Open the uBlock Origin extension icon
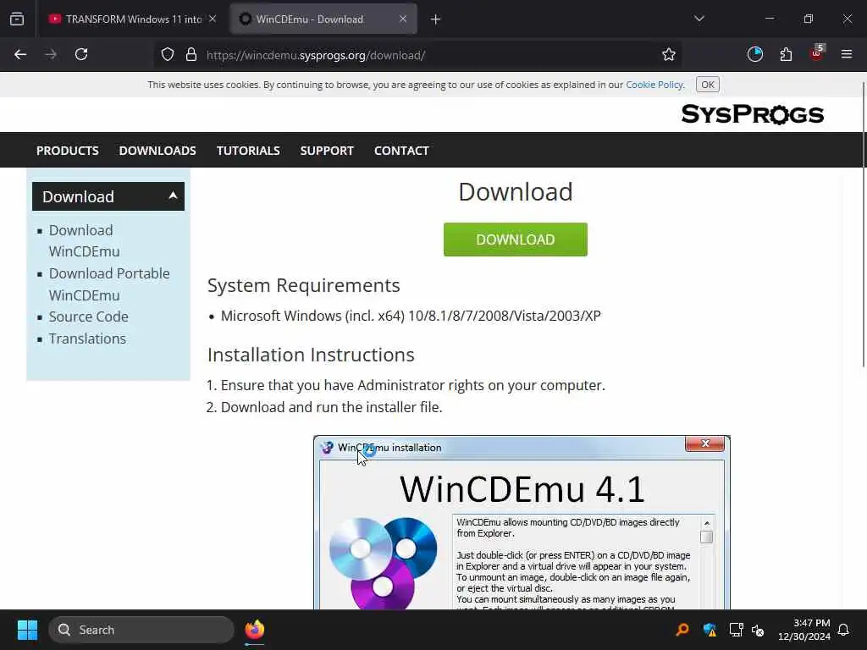 (817, 53)
